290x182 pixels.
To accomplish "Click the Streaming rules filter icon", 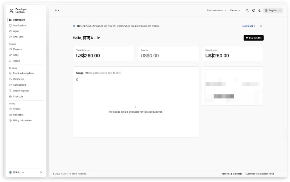I will click(x=11, y=90).
